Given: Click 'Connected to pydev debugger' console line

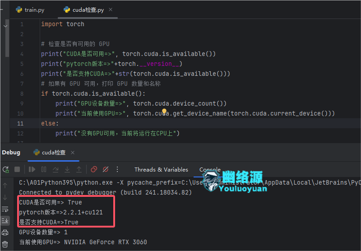Looking at the screenshot, I should 106,192.
